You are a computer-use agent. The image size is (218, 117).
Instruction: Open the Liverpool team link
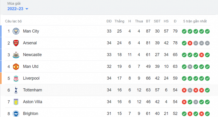click(31, 78)
